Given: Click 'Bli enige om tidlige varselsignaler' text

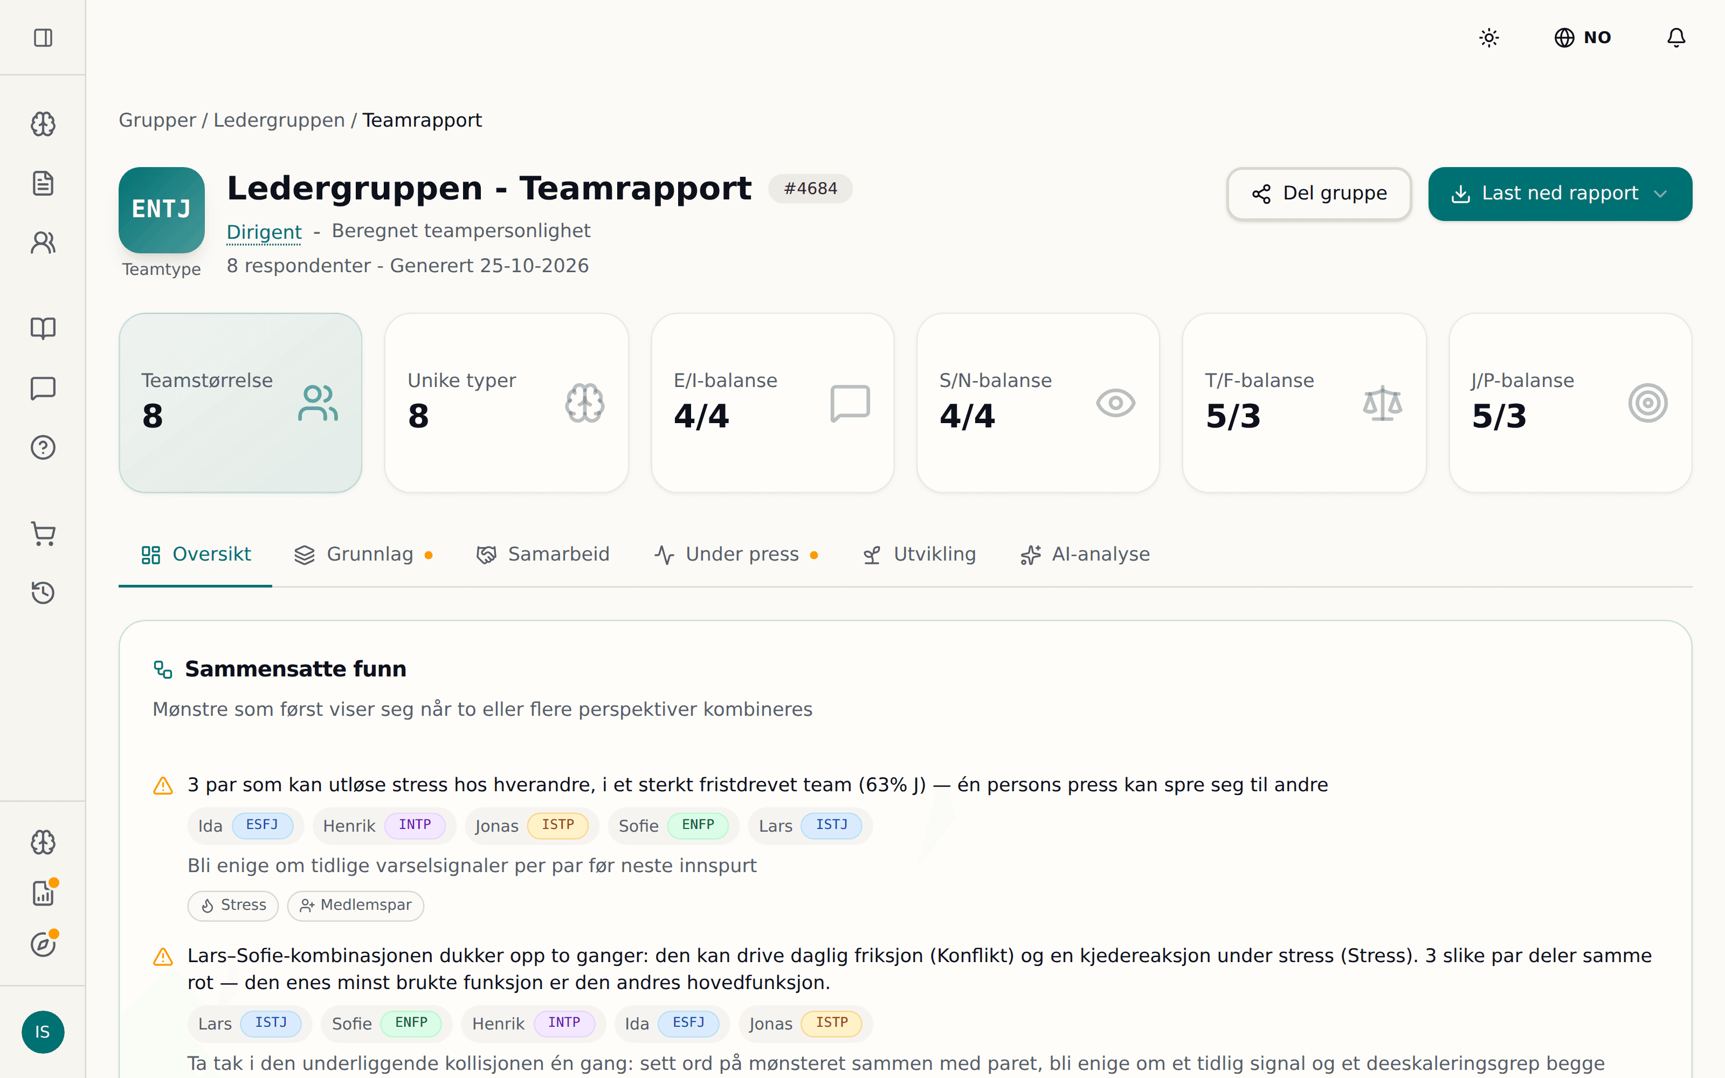Looking at the screenshot, I should coord(472,866).
